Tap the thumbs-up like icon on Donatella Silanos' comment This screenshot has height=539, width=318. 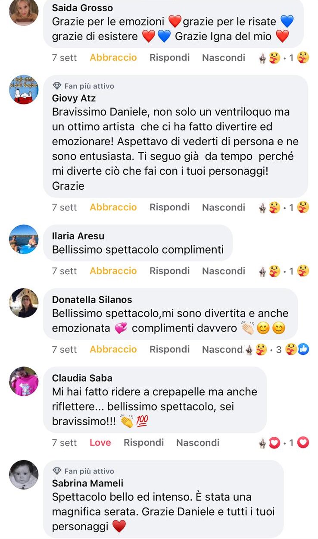304,350
